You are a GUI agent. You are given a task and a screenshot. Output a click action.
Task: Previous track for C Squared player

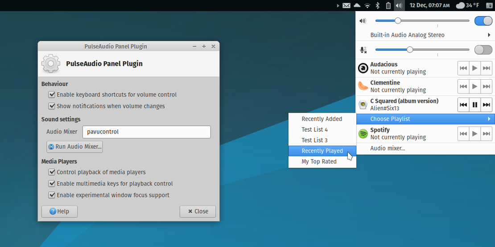click(x=463, y=105)
